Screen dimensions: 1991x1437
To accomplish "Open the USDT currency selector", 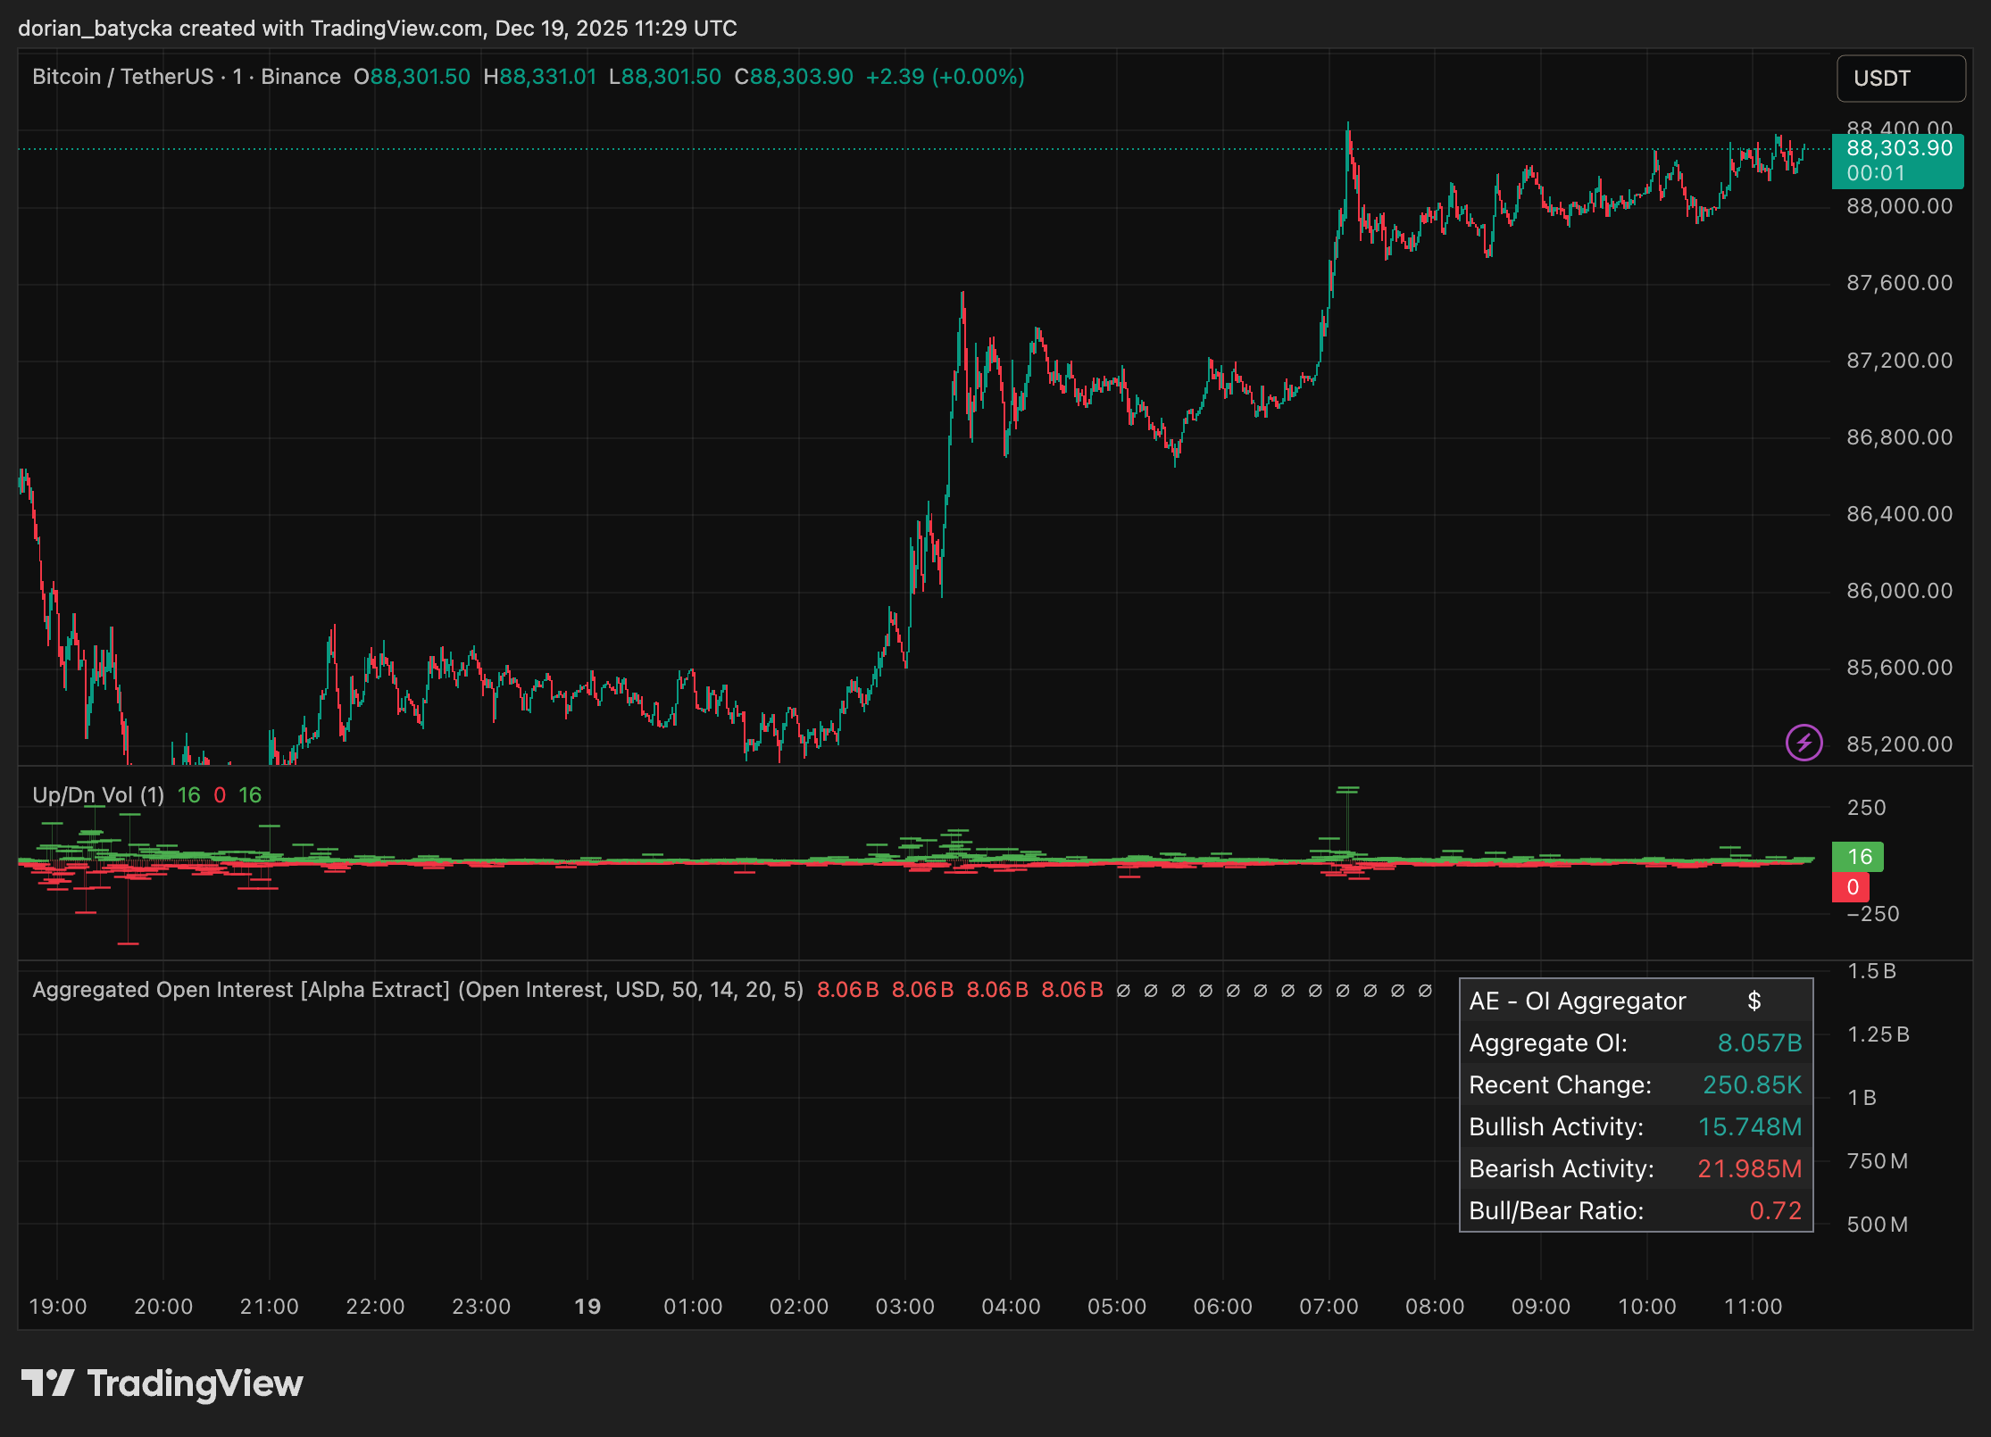I will [x=1900, y=79].
